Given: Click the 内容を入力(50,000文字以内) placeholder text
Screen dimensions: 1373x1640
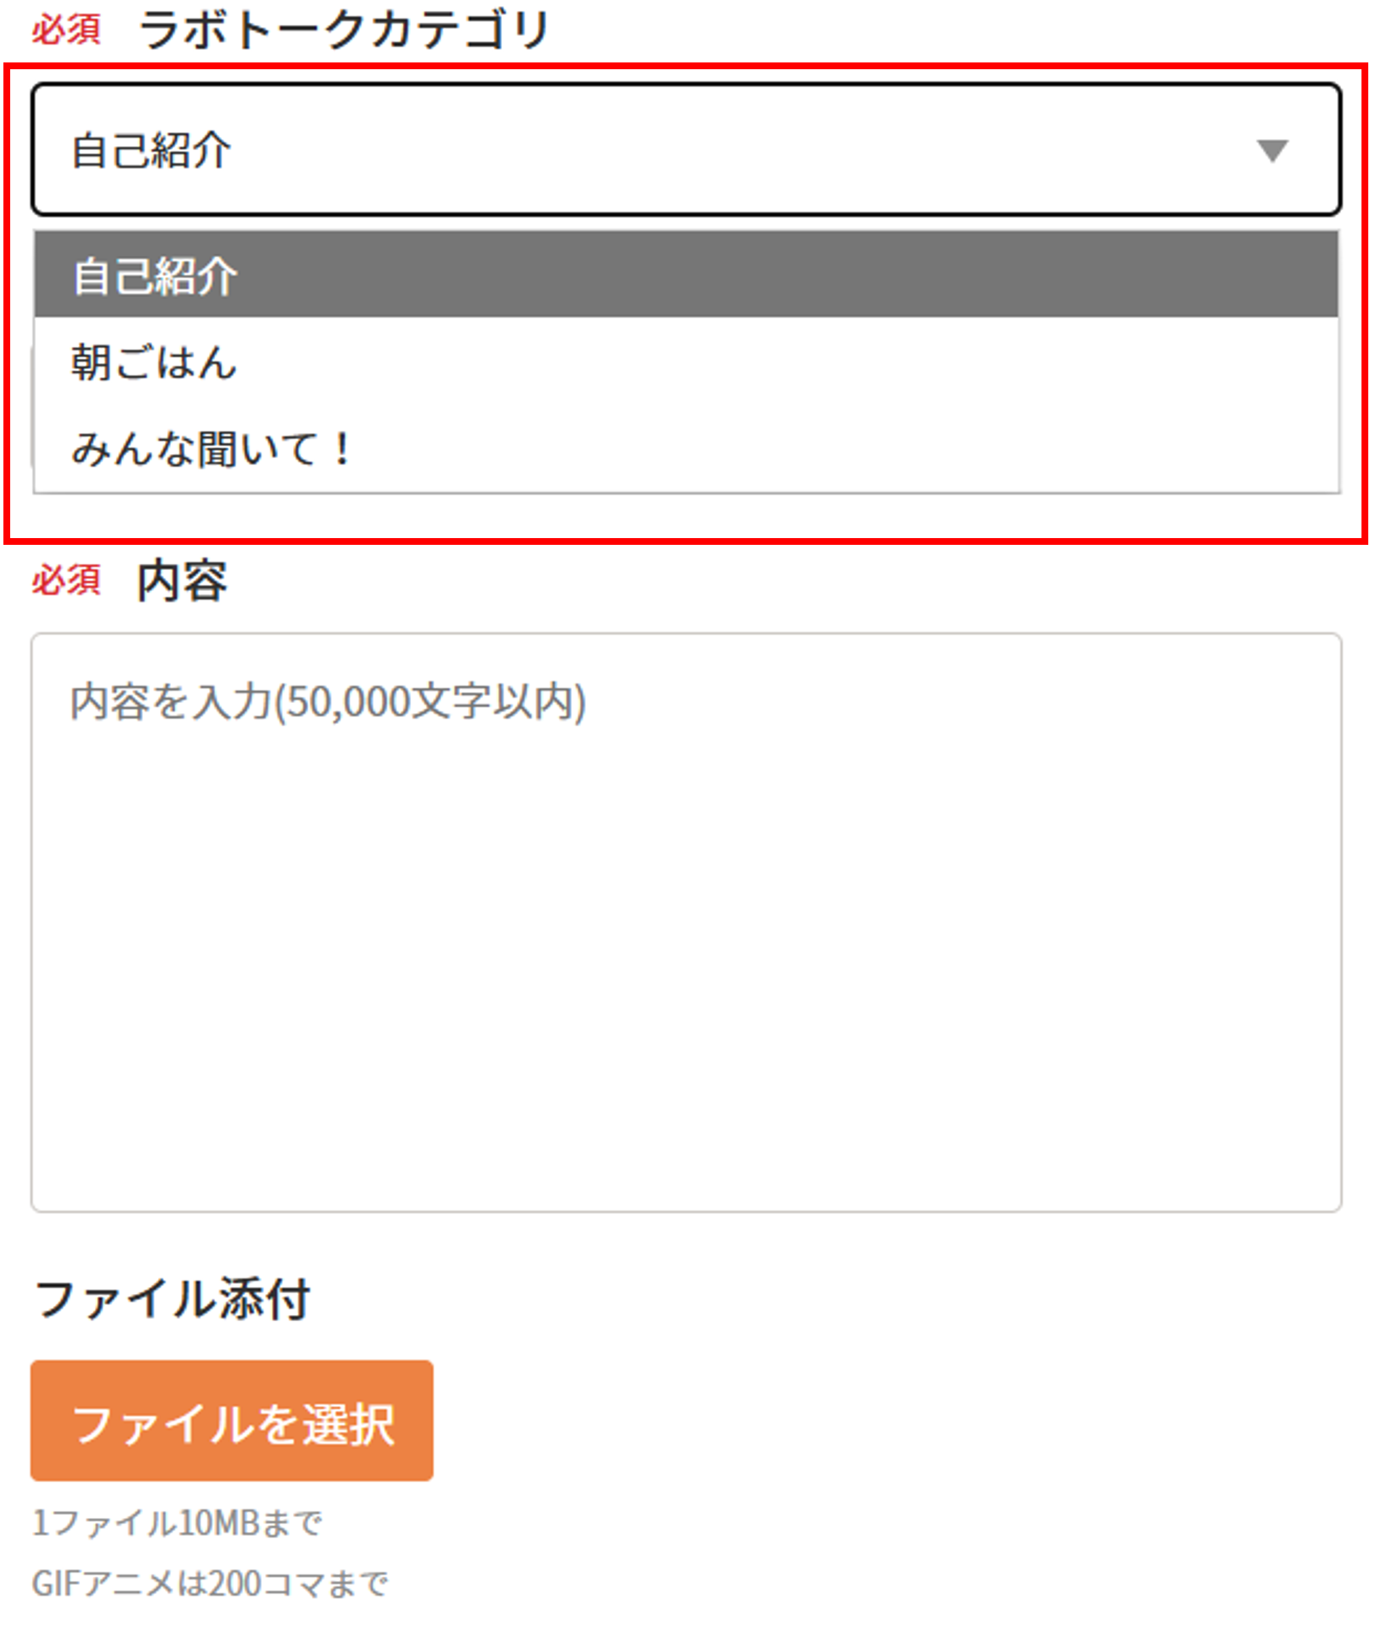Looking at the screenshot, I should (x=328, y=702).
